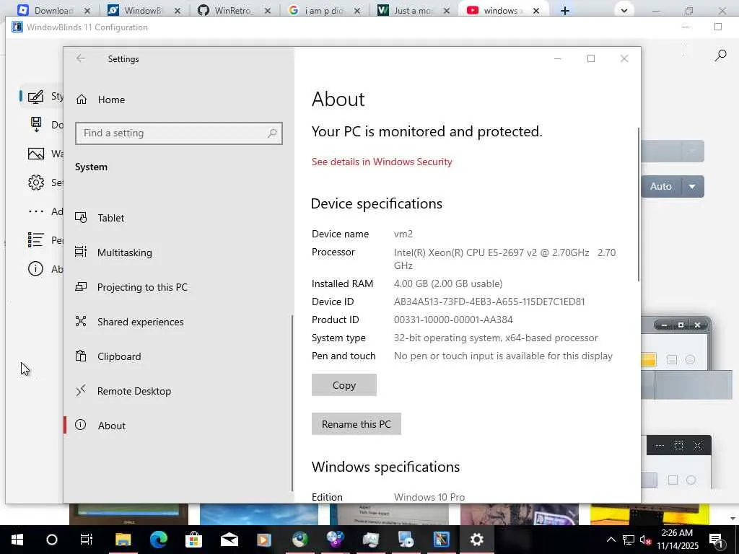This screenshot has height=554, width=739.
Task: Select the Product ID value 00331-10000-00001-AA384
Action: (x=453, y=320)
